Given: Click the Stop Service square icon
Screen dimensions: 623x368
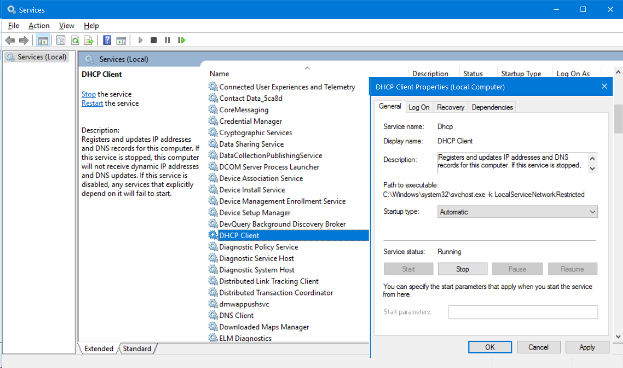Looking at the screenshot, I should coord(154,40).
